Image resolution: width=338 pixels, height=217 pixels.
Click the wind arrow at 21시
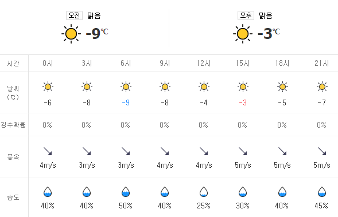point(322,151)
